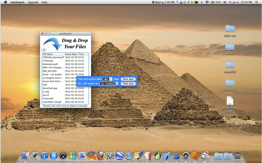Open Finder from the dock
This screenshot has height=163, width=262.
click(25, 156)
